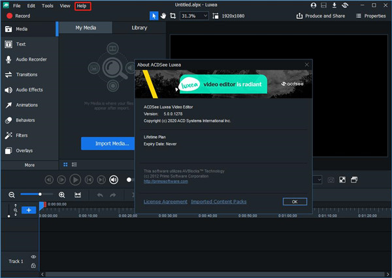Add a new track with plus button
This screenshot has width=392, height=278.
pyautogui.click(x=29, y=210)
